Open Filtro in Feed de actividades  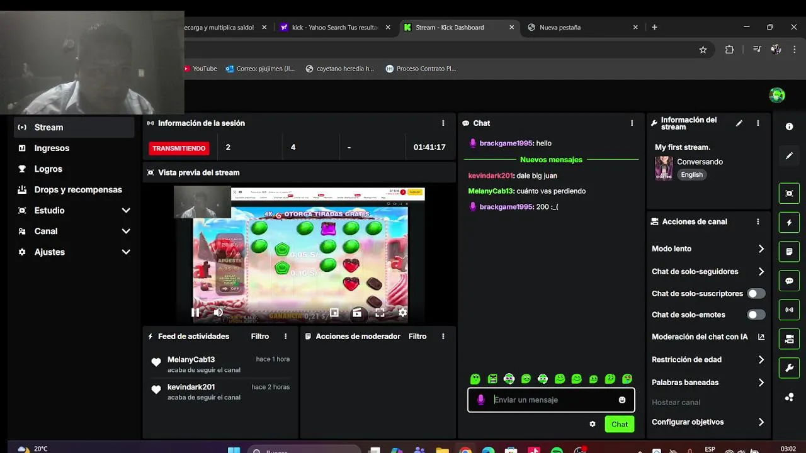tap(260, 337)
